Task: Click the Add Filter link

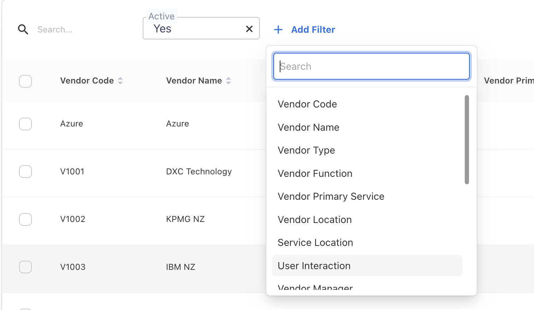Action: click(313, 30)
